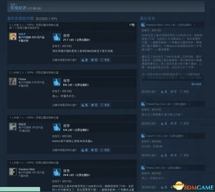Click '帐户内拥有 218 项产品' under Fhána
This screenshot has height=192, width=215.
pos(31,82)
